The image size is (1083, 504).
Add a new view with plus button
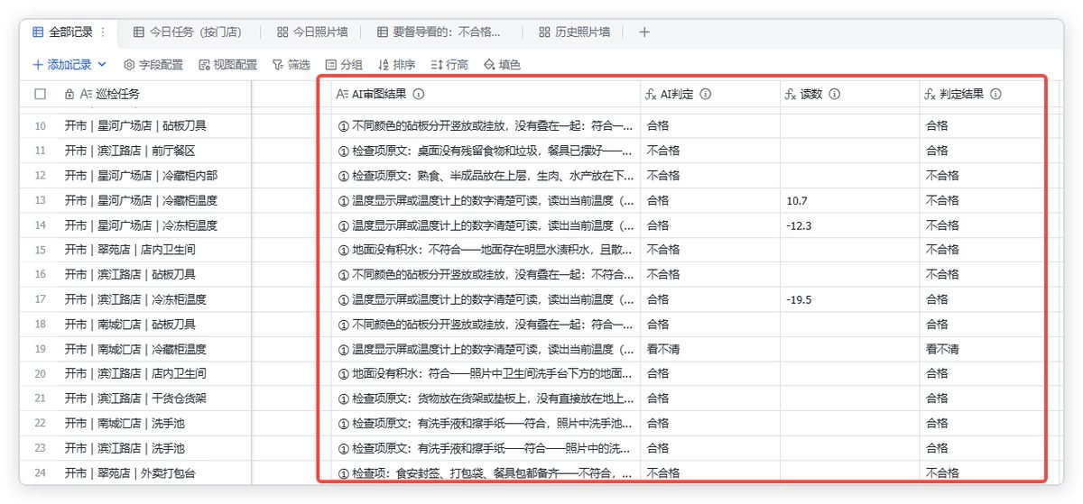(644, 32)
